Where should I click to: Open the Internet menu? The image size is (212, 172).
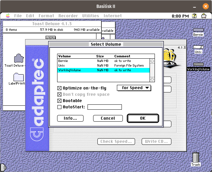(x=113, y=16)
